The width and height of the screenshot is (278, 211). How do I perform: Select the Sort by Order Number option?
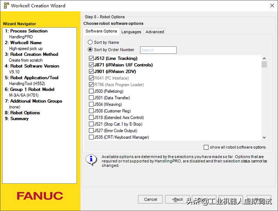point(90,49)
